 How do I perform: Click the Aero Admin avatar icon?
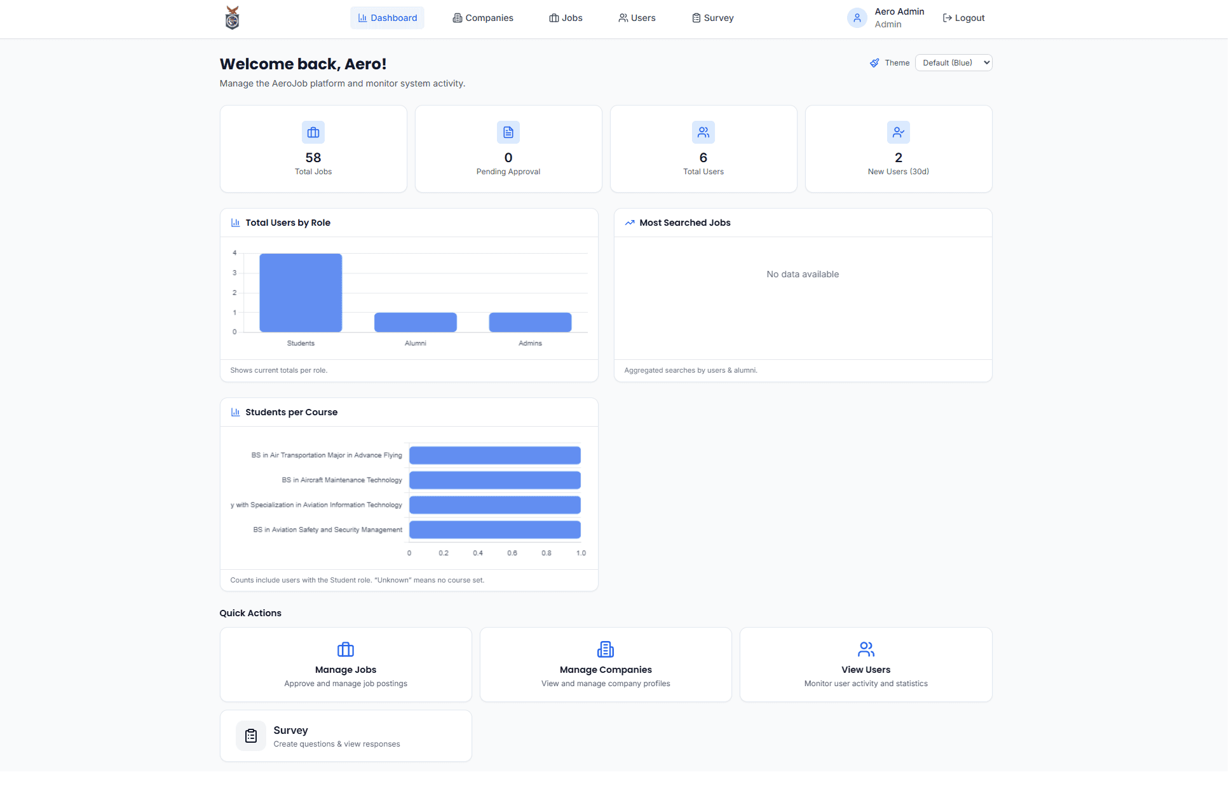(857, 18)
